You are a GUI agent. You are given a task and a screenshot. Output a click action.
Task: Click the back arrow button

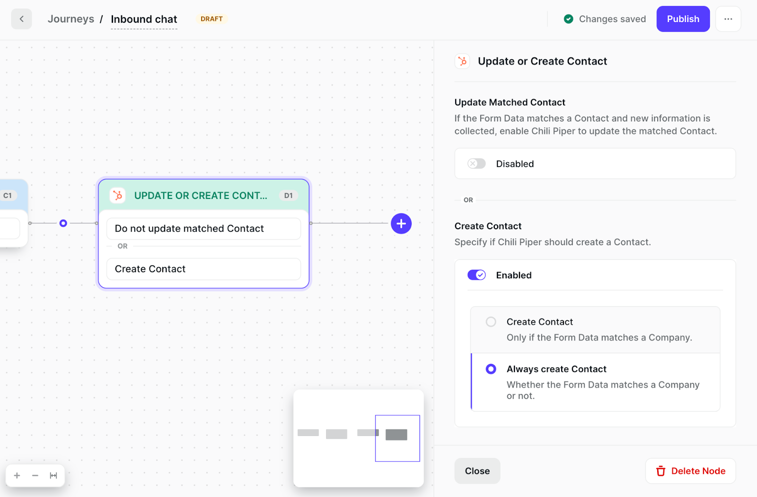pyautogui.click(x=21, y=19)
